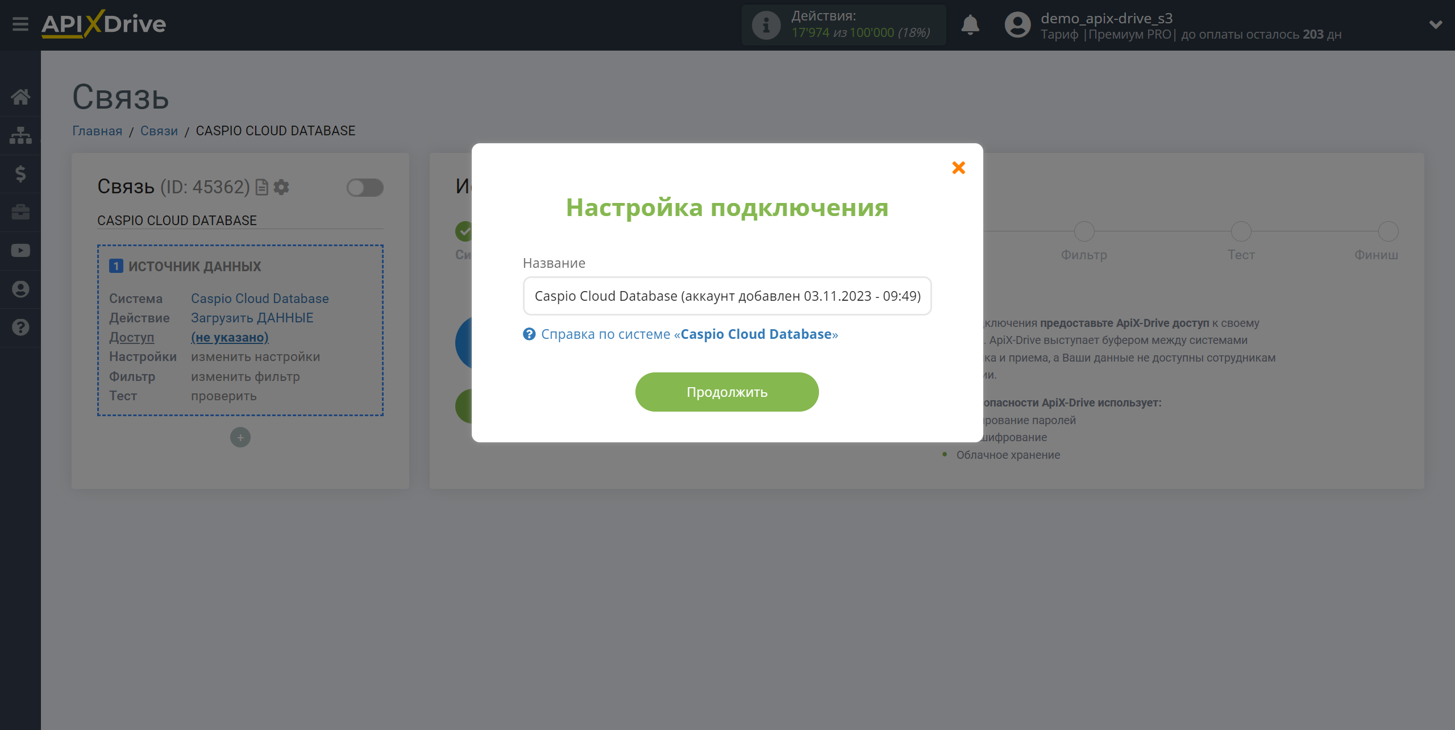Click the ApiX-Drive logo
This screenshot has height=730, width=1455.
coord(103,24)
